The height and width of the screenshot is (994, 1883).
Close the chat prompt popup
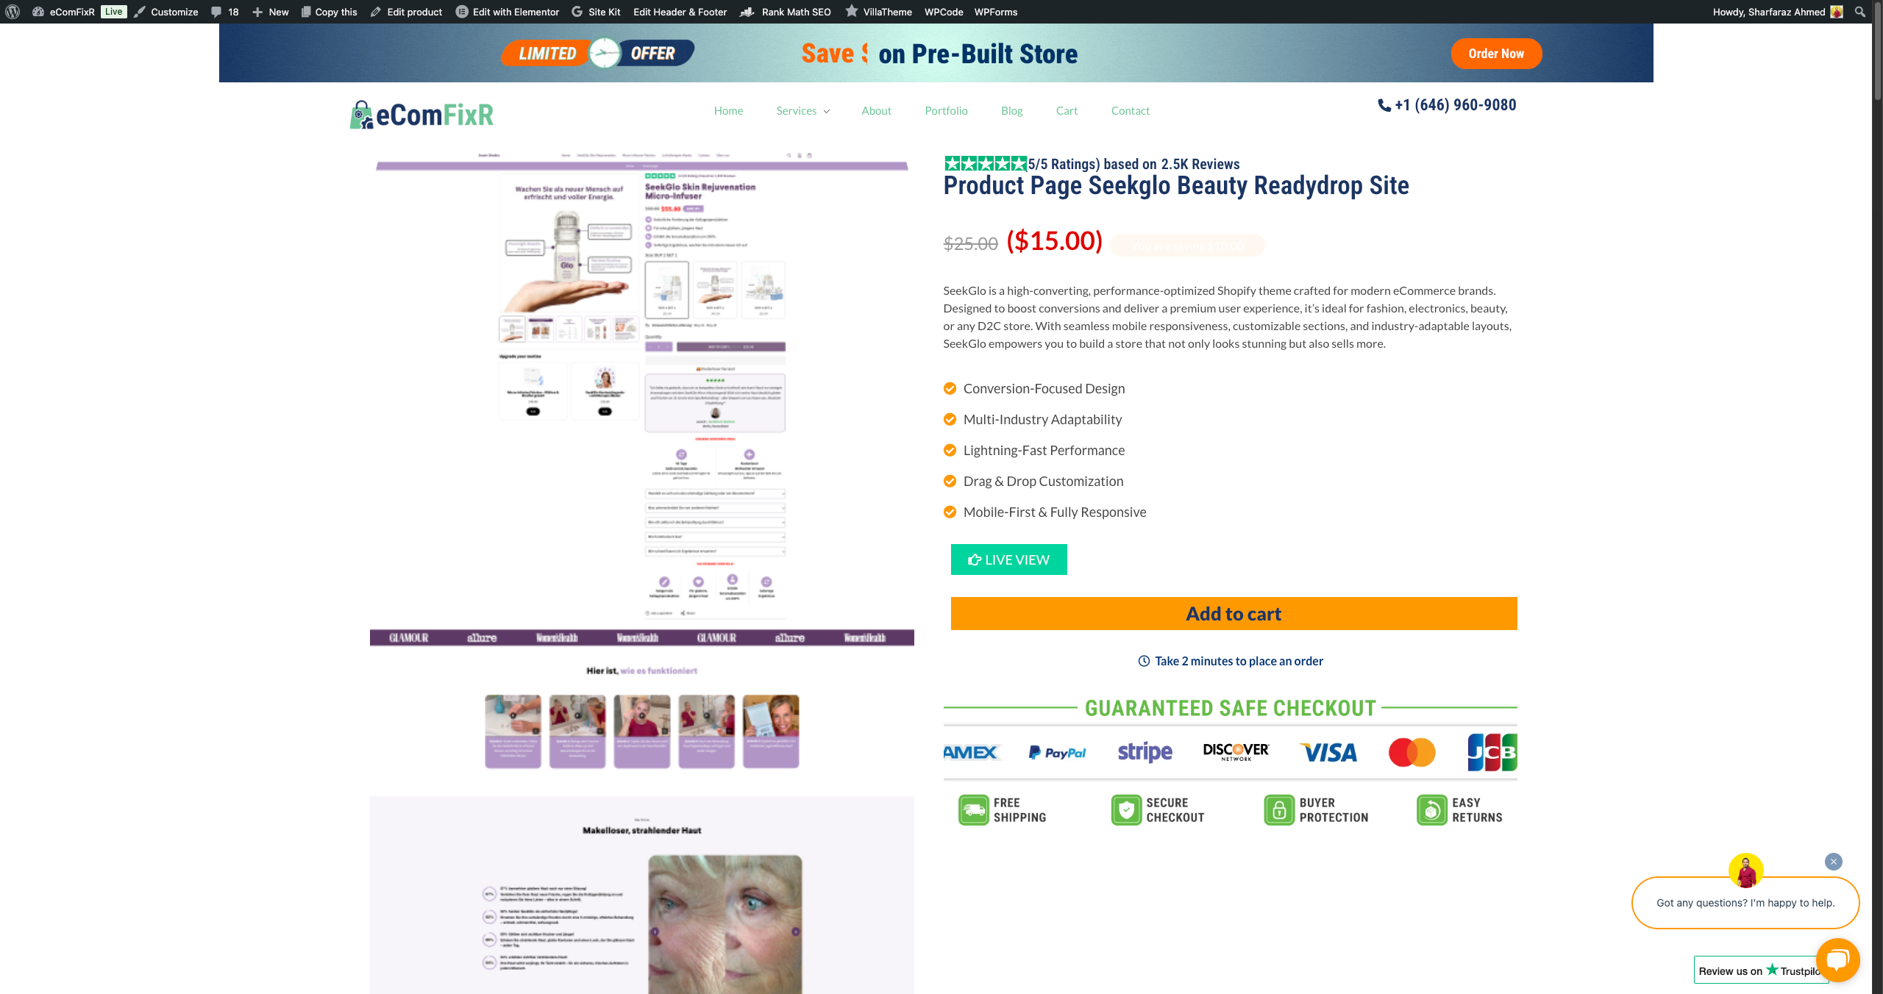[1834, 862]
